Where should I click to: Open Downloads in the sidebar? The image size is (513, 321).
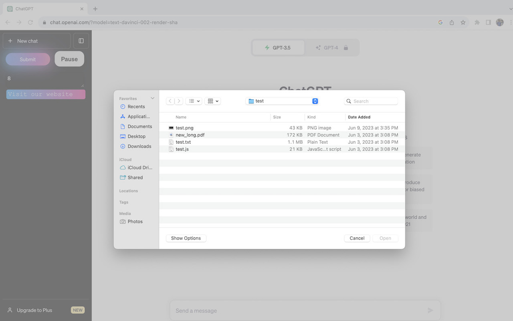click(x=136, y=146)
